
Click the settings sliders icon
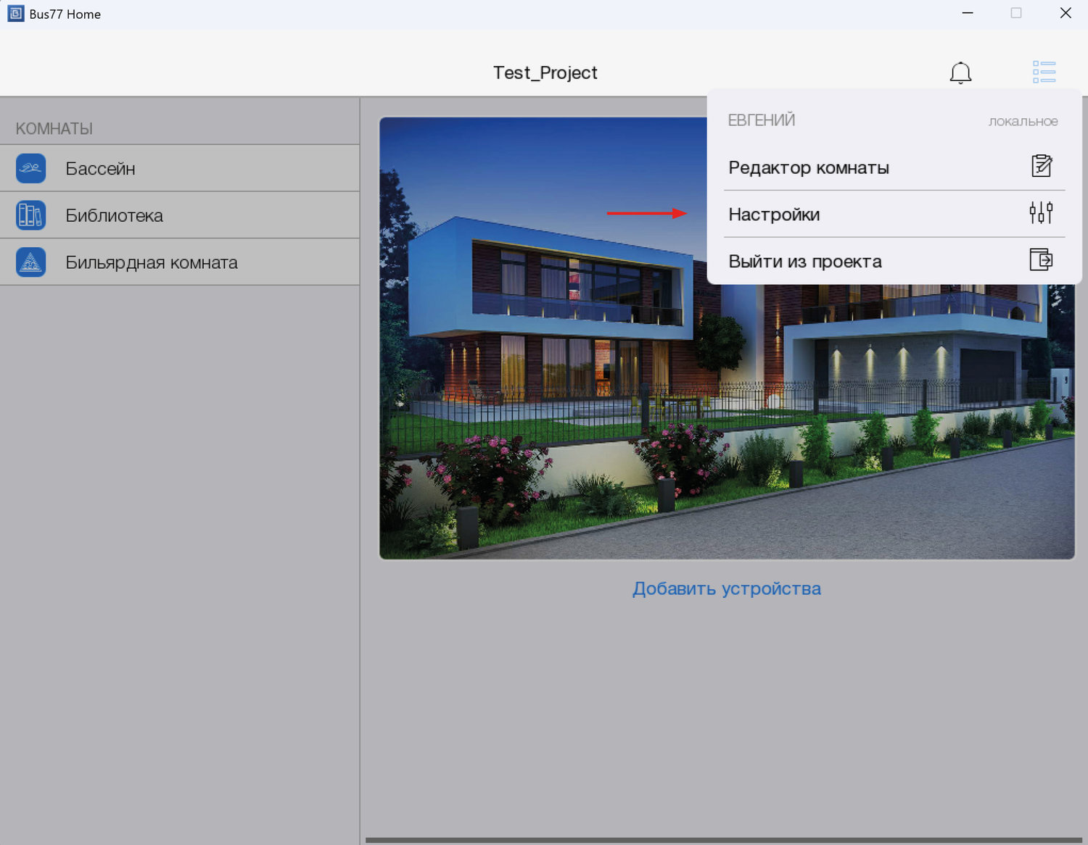click(1041, 213)
